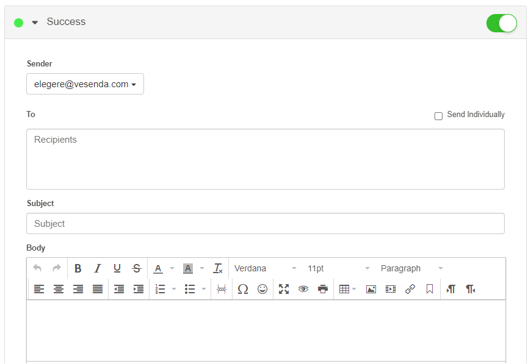This screenshot has height=364, width=531.
Task: Insert a link using the chain icon
Action: pyautogui.click(x=410, y=289)
